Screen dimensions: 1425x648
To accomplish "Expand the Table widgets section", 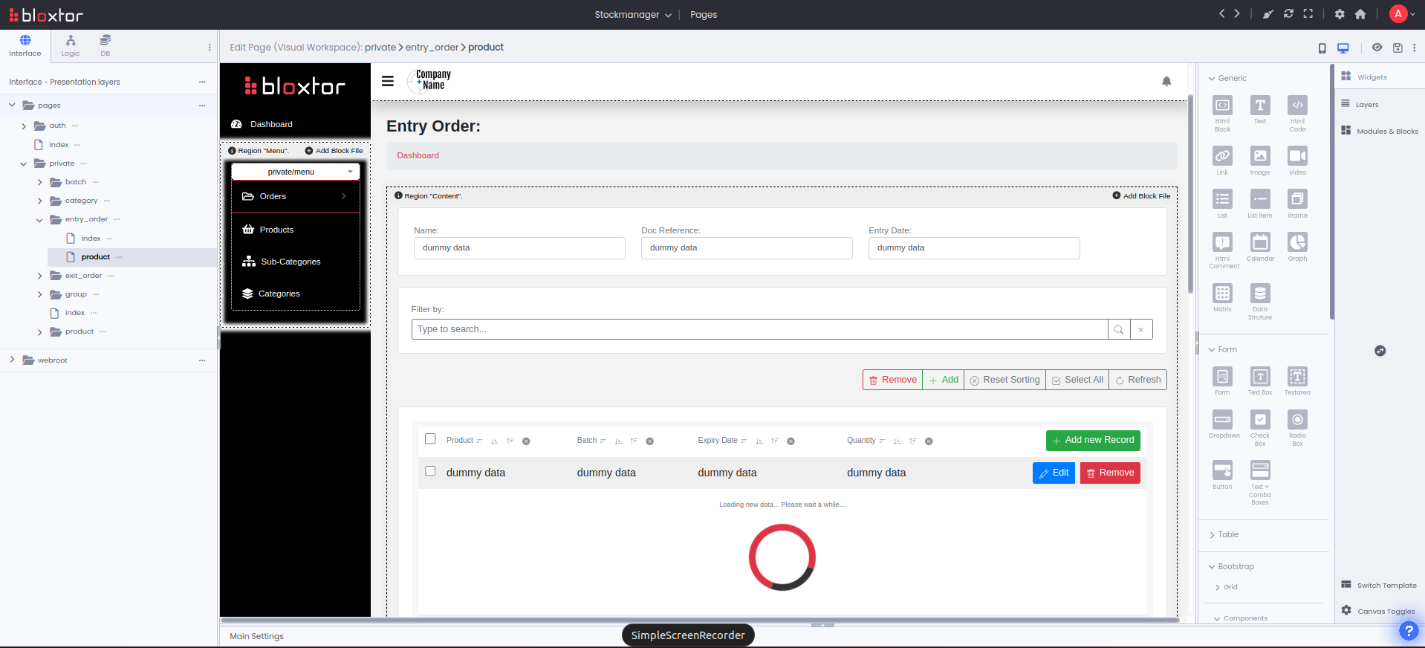I will click(x=1227, y=535).
